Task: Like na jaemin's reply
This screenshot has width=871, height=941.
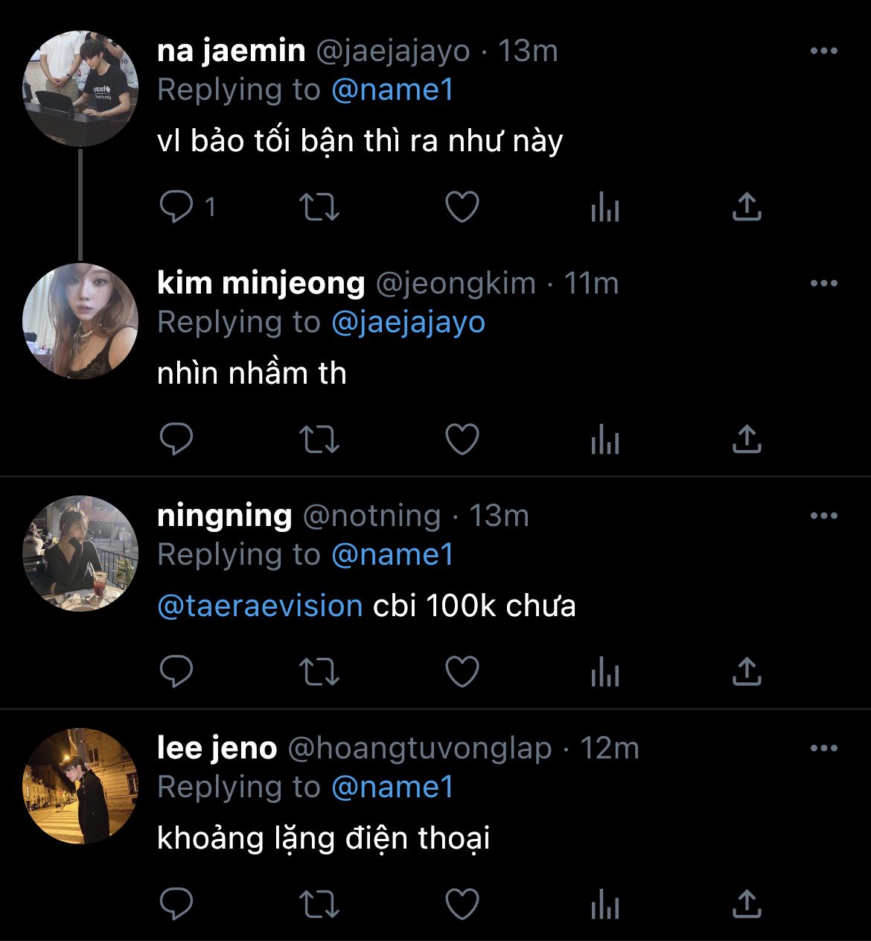Action: (462, 208)
